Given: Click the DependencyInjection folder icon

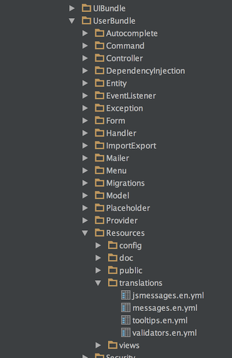Looking at the screenshot, I should pyautogui.click(x=99, y=71).
